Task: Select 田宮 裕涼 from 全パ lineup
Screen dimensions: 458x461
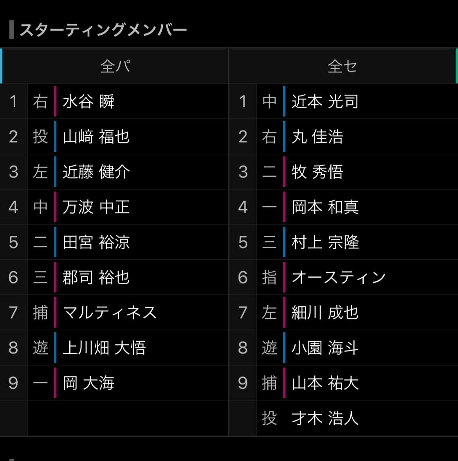Action: pos(96,242)
